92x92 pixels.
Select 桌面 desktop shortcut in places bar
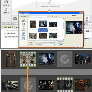coord(23,25)
